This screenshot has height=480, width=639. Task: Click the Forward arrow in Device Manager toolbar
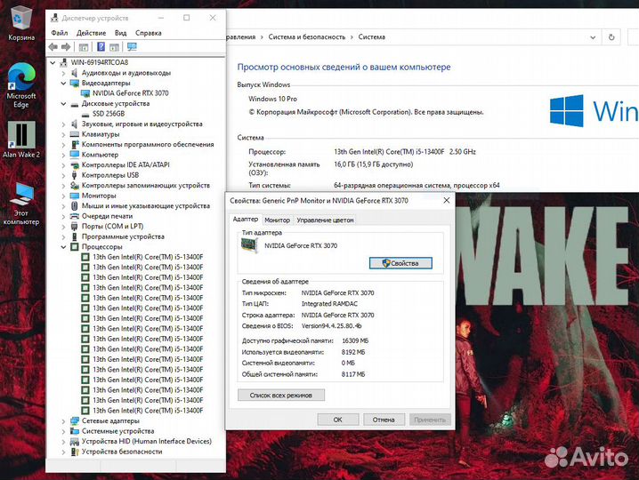point(66,47)
